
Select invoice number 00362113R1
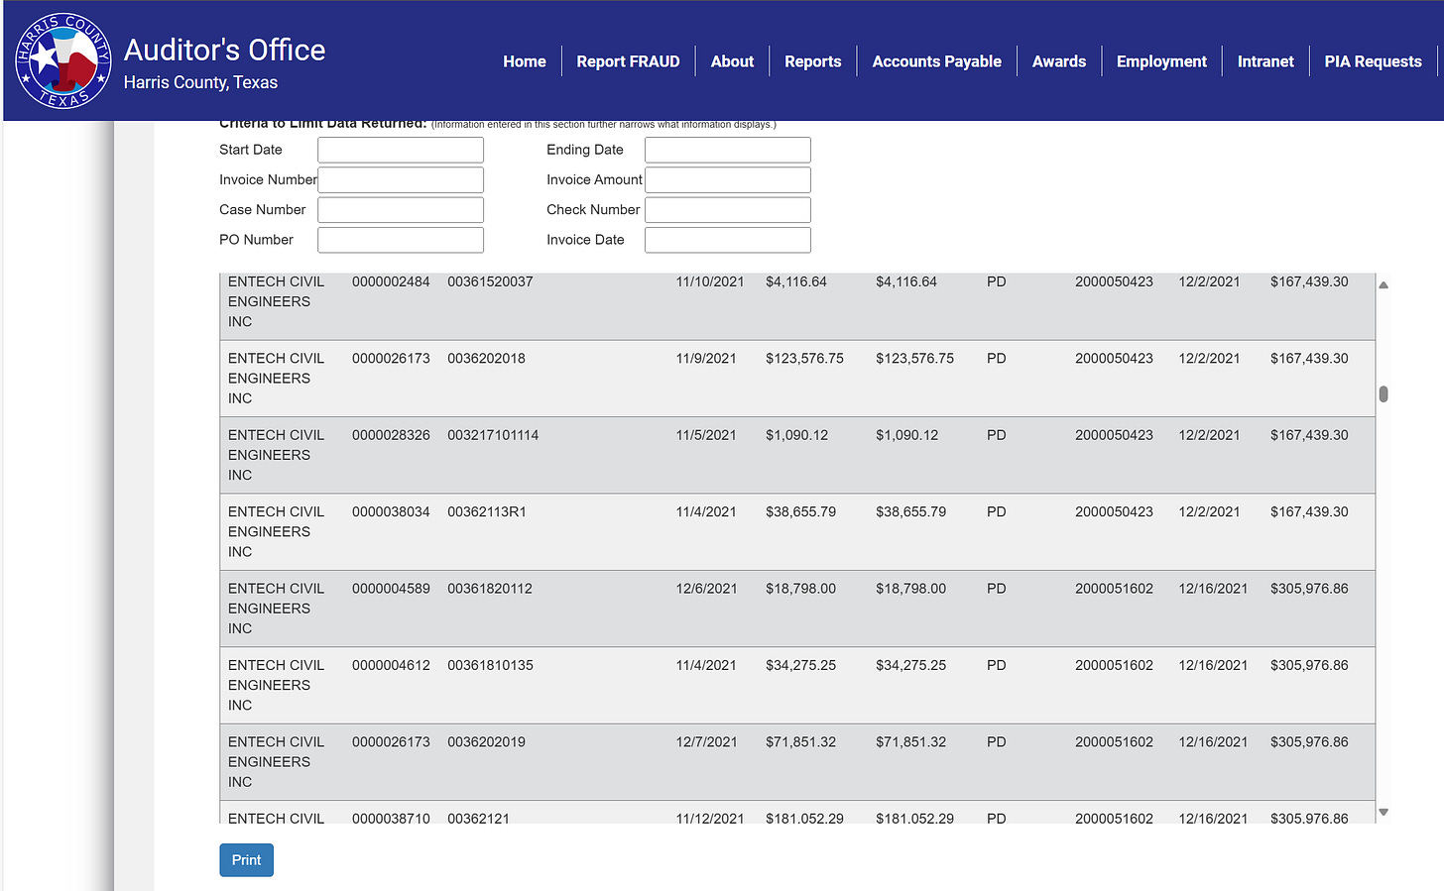[x=487, y=511]
